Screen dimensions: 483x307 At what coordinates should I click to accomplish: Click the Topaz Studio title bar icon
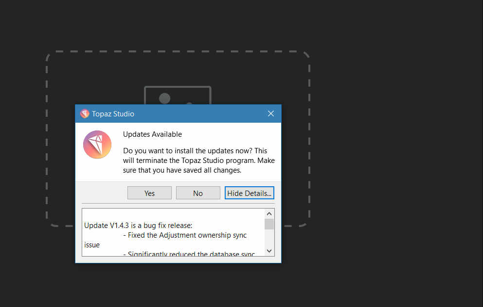(85, 113)
